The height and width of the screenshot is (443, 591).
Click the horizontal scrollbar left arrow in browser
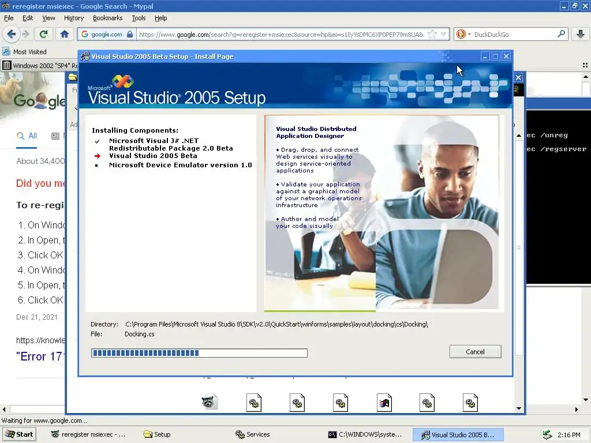point(4,410)
